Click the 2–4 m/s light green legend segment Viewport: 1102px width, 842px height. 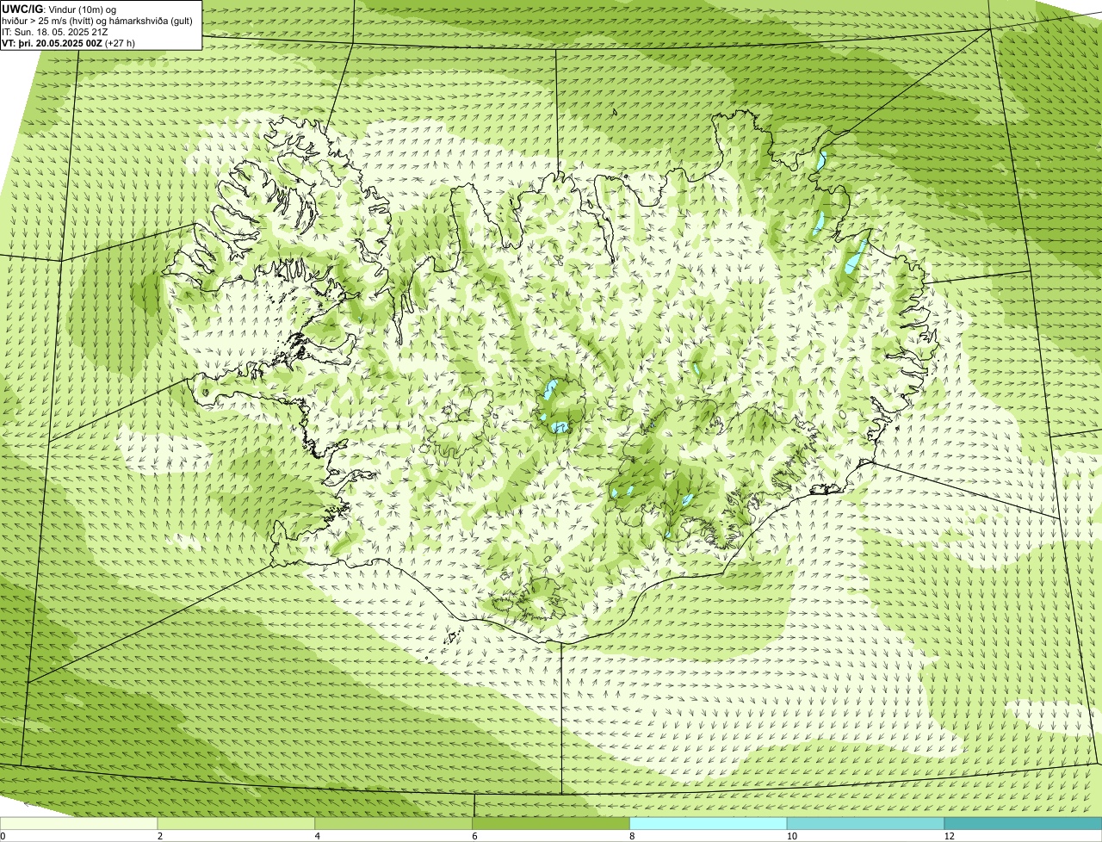[236, 824]
